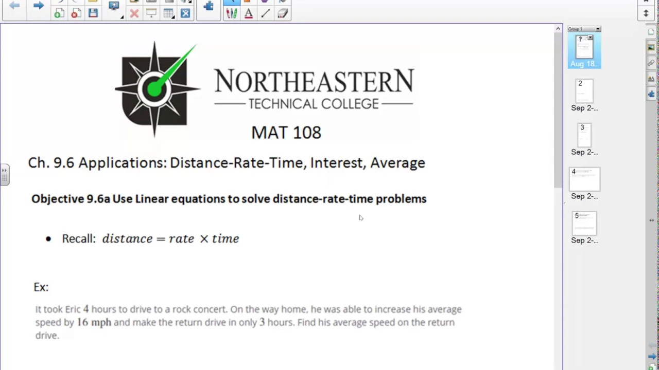The width and height of the screenshot is (659, 370).
Task: Open the Attachments paperclip tab
Action: coord(651,63)
